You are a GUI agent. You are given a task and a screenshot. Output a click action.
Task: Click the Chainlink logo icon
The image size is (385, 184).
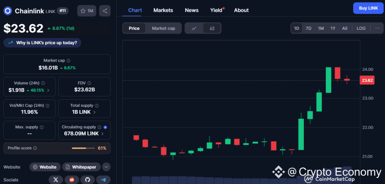pos(8,11)
